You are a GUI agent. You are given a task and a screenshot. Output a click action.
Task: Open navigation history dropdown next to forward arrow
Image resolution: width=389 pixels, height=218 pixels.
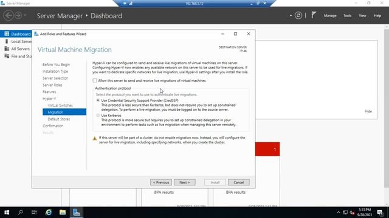point(25,16)
